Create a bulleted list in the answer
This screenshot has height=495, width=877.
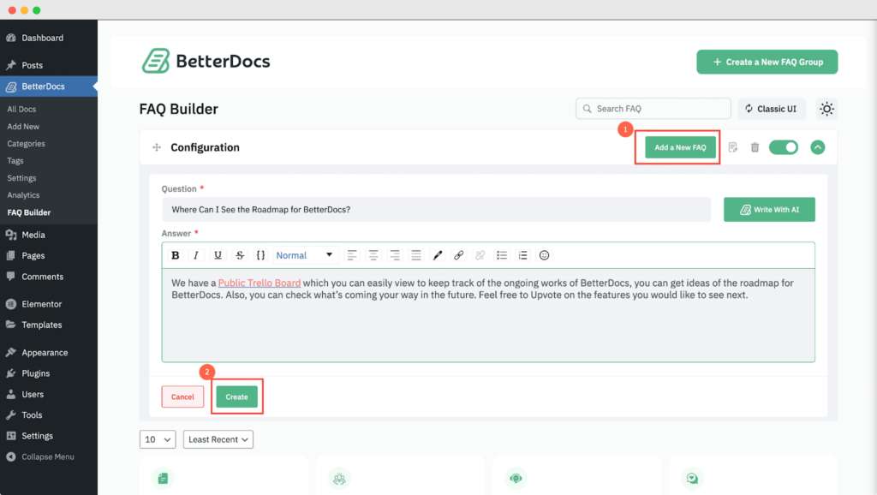[502, 254]
